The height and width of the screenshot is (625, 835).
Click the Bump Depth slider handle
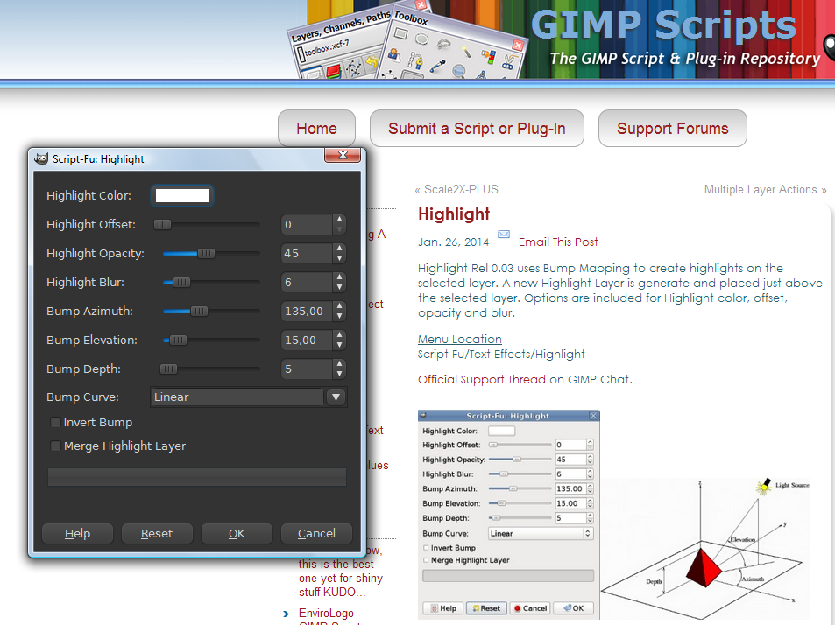coord(168,369)
